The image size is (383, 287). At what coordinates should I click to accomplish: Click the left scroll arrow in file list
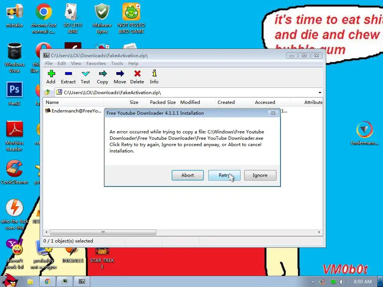pyautogui.click(x=47, y=232)
